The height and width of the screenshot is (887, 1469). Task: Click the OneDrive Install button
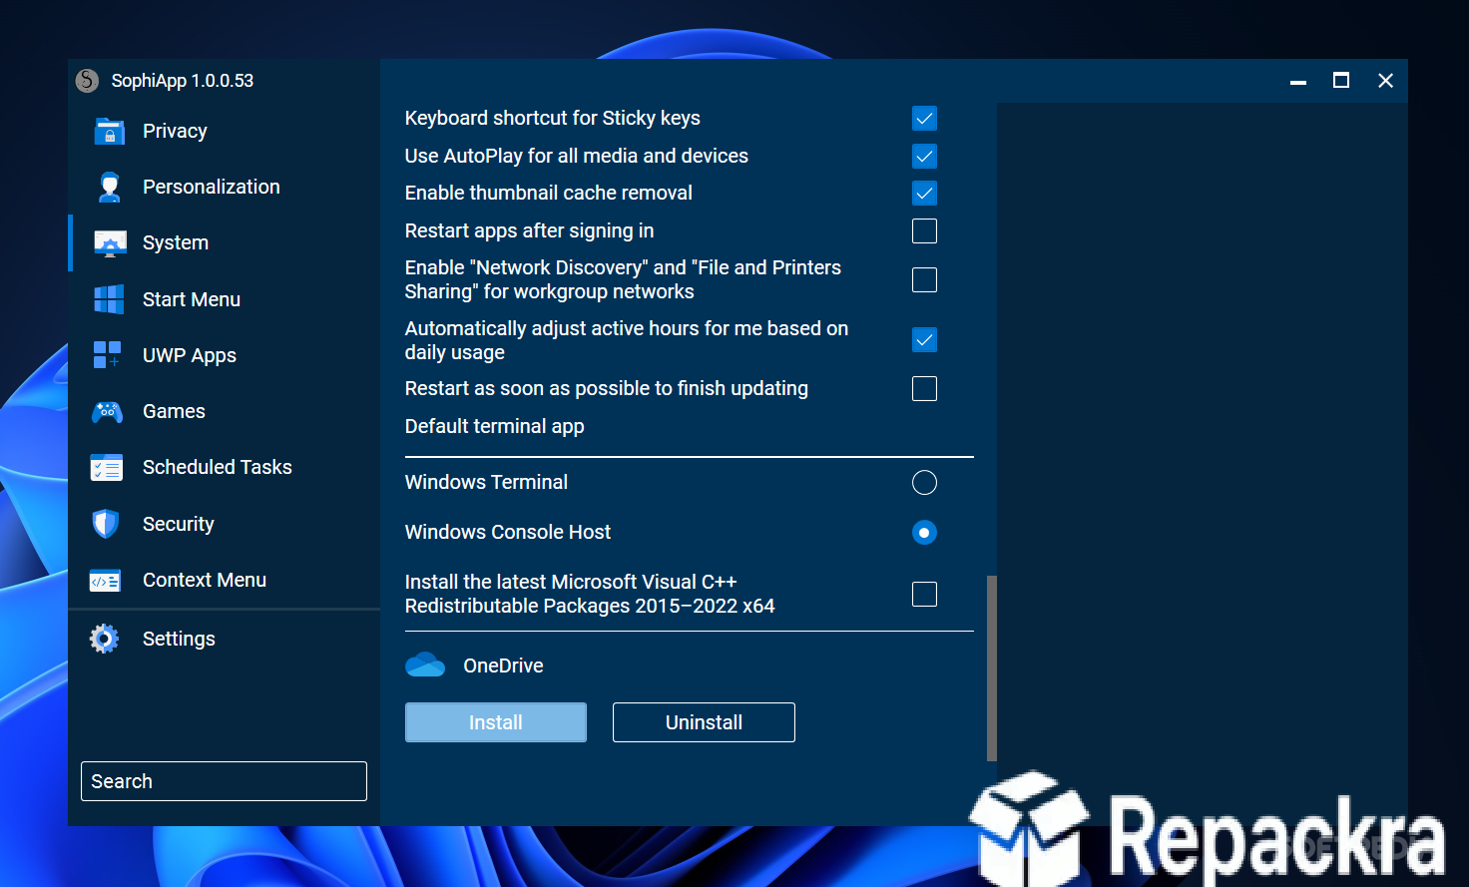coord(496,722)
